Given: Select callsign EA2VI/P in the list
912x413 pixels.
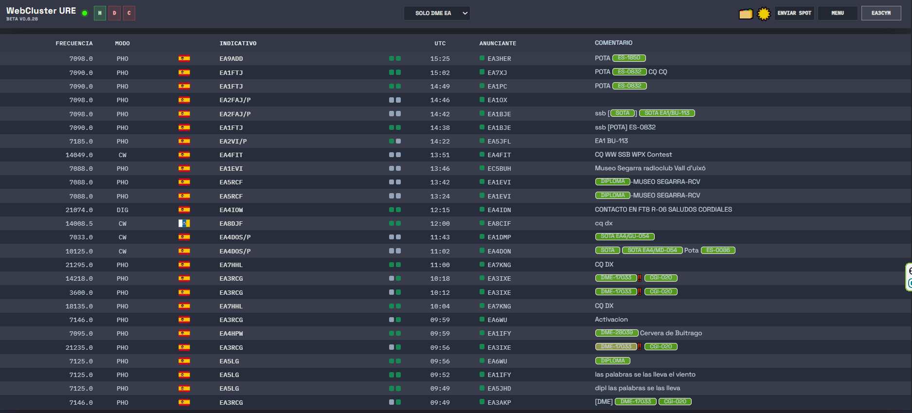Looking at the screenshot, I should (233, 141).
